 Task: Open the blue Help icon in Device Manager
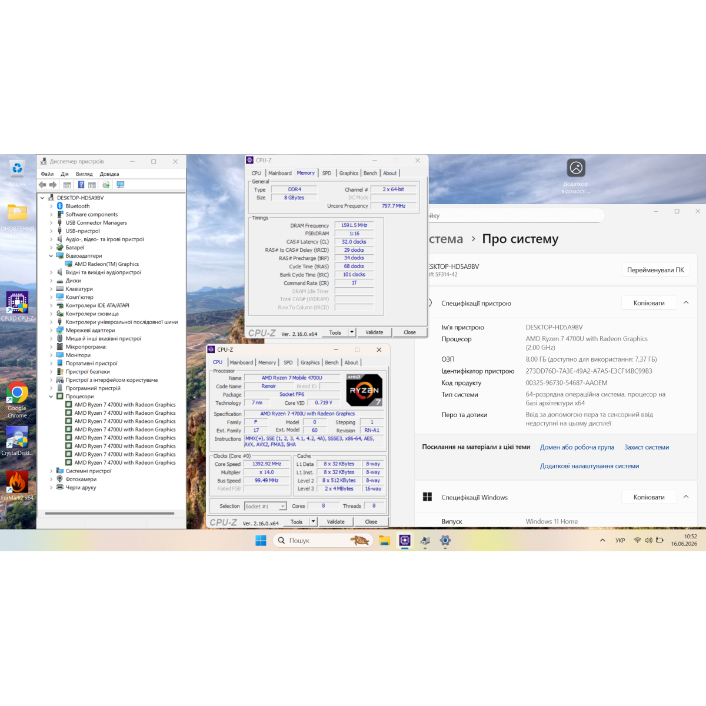click(81, 185)
